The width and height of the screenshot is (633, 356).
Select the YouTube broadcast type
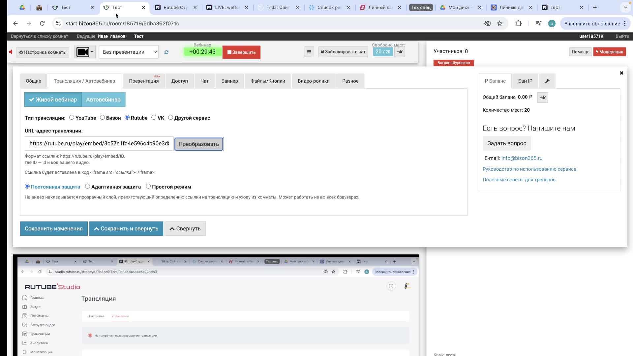click(x=72, y=118)
